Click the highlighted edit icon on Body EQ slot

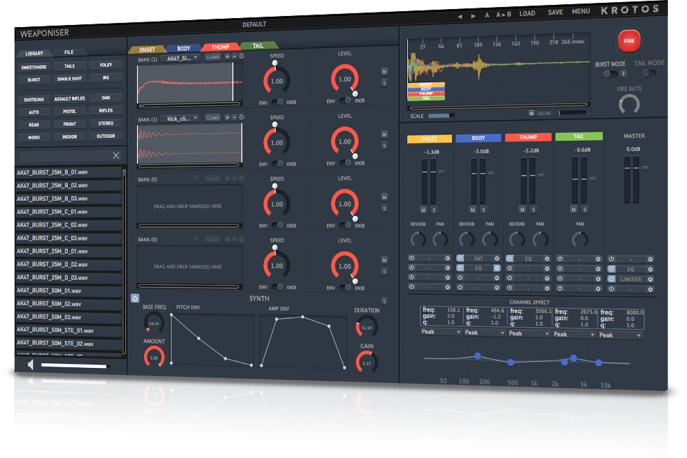point(497,268)
